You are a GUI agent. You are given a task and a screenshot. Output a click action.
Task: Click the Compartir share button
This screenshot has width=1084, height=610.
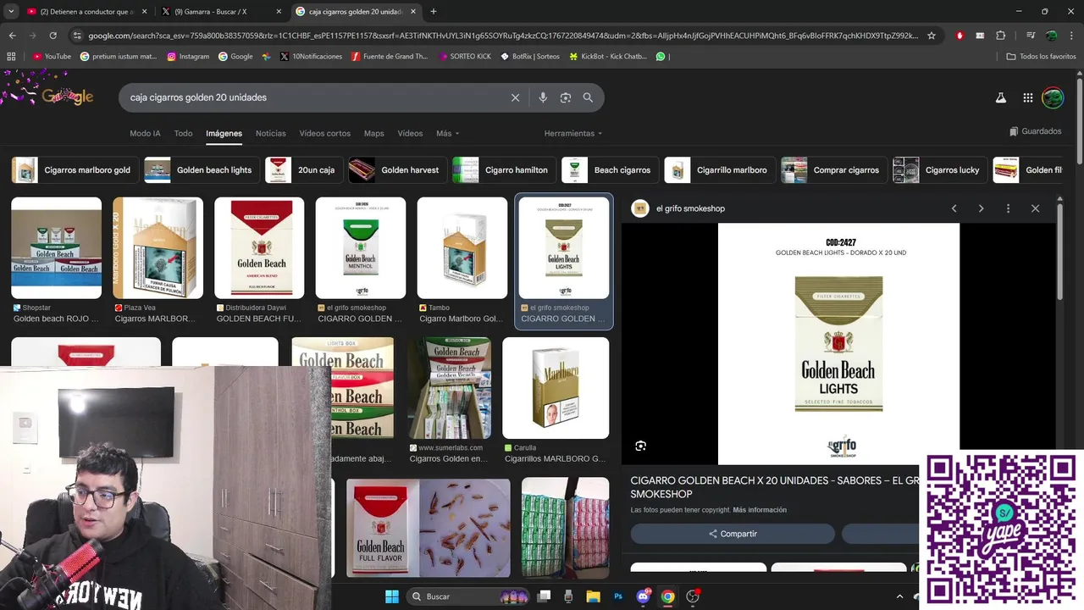click(733, 534)
